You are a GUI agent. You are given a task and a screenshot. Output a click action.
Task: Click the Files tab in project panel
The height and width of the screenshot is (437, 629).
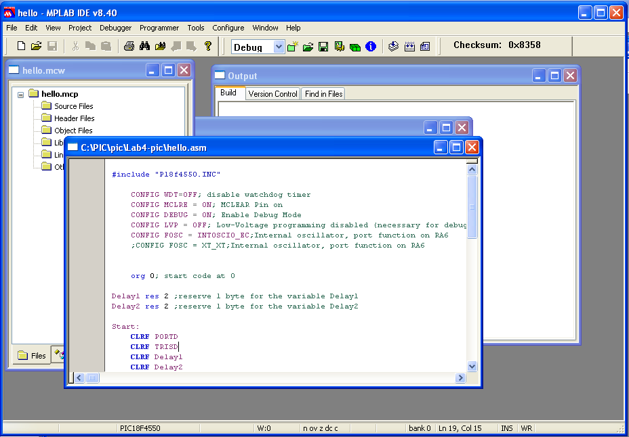tap(32, 355)
